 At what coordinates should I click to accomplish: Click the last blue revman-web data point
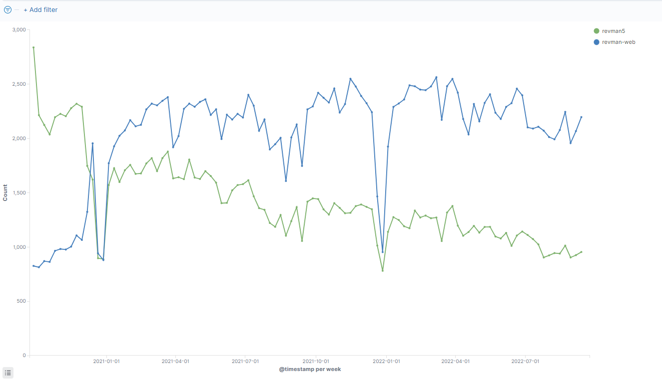point(582,117)
